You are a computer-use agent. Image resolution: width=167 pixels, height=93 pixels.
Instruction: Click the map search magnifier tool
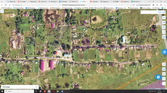tap(164, 74)
